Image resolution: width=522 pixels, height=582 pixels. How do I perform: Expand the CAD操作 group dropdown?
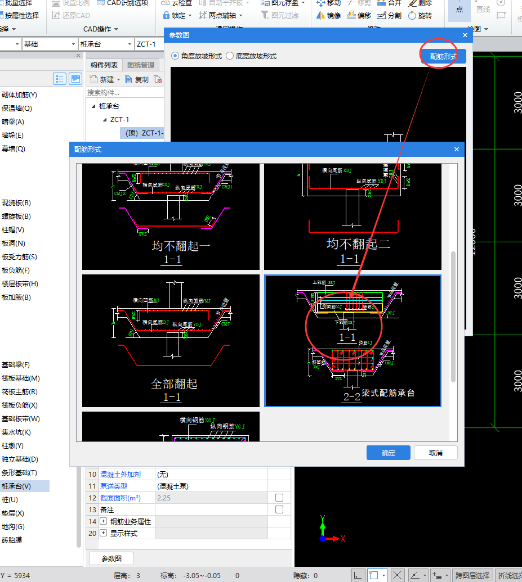pyautogui.click(x=117, y=29)
